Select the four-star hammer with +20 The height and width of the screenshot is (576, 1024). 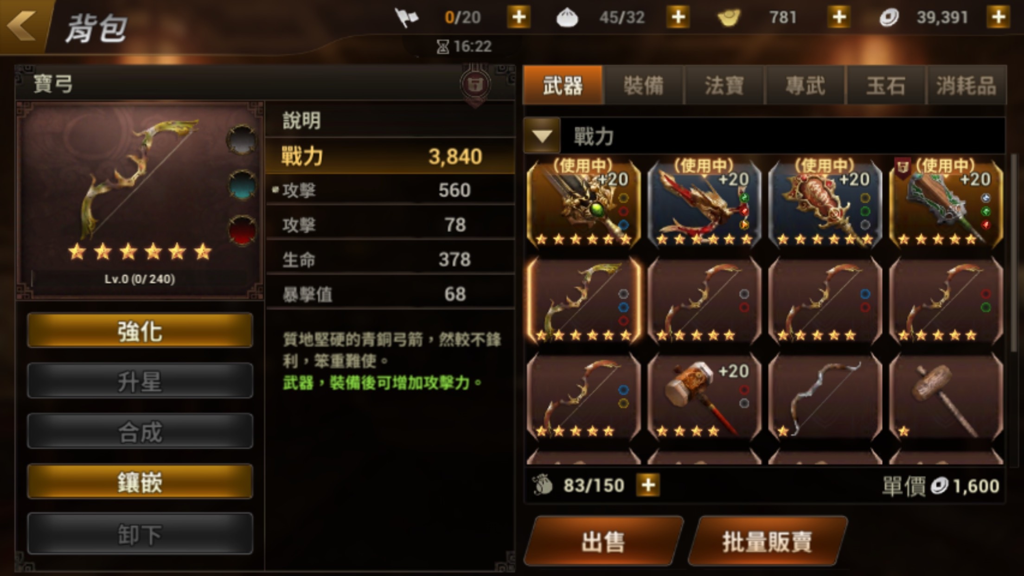(704, 397)
